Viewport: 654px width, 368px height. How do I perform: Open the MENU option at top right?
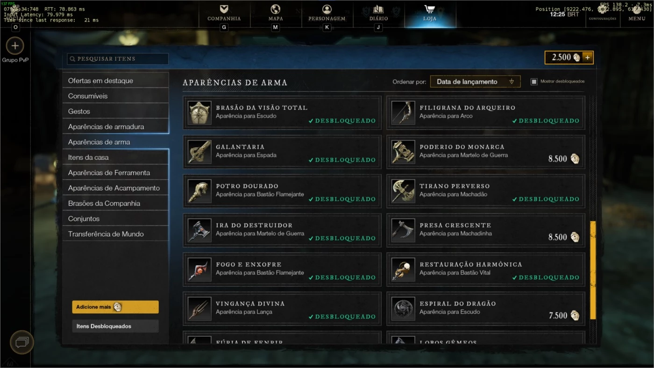click(637, 19)
